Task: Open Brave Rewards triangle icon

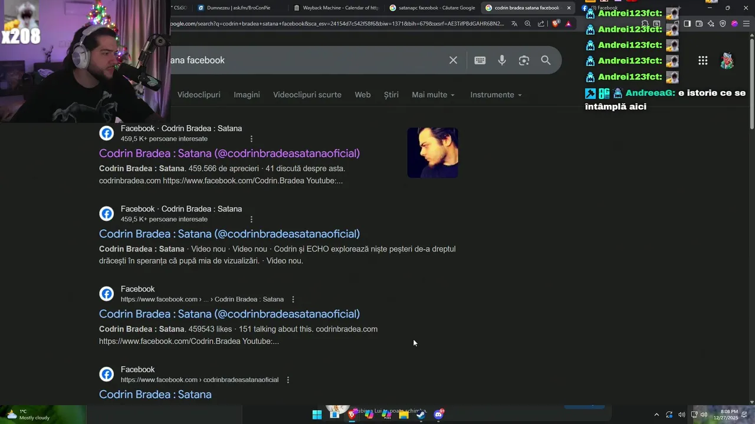Action: pos(568,24)
